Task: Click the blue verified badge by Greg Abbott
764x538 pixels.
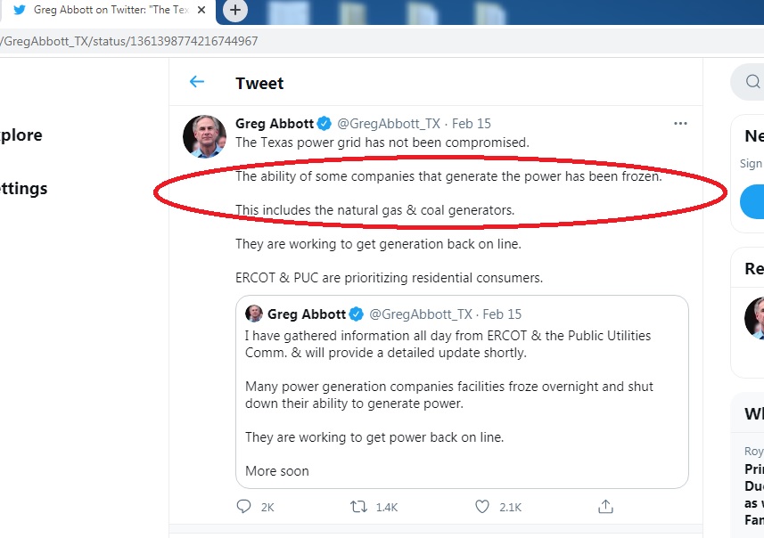Action: [x=324, y=124]
